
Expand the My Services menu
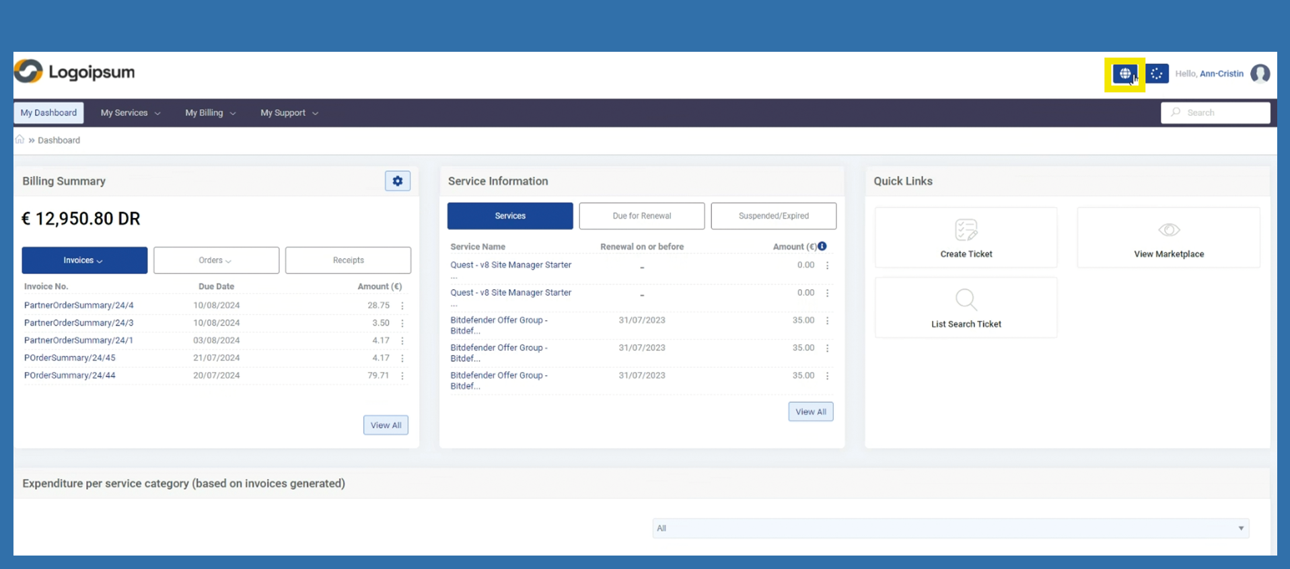point(131,113)
